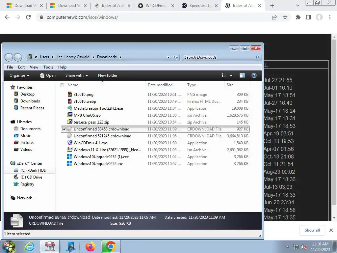This screenshot has width=337, height=253.
Task: Change view icon in Explorer toolbar
Action: 224,75
